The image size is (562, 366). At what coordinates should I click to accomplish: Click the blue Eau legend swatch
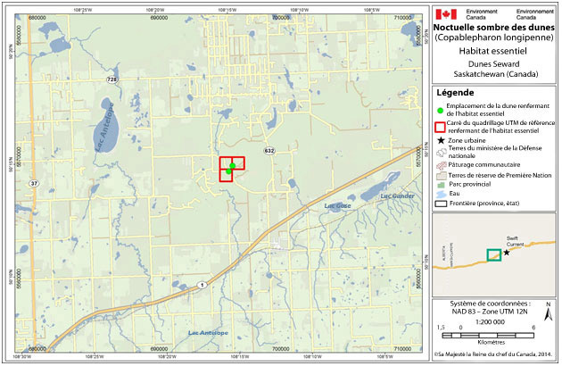coord(441,194)
